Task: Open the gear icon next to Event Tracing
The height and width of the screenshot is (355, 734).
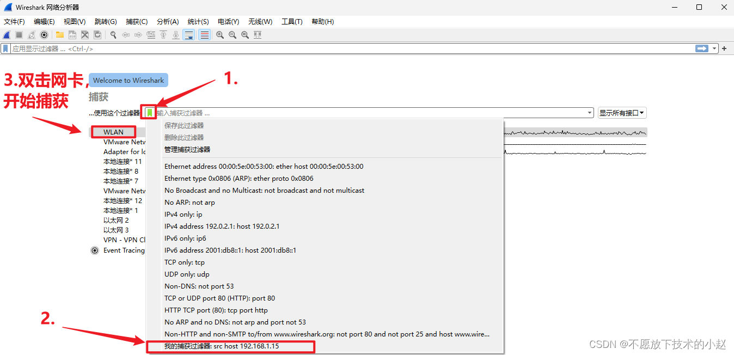Action: click(x=95, y=250)
